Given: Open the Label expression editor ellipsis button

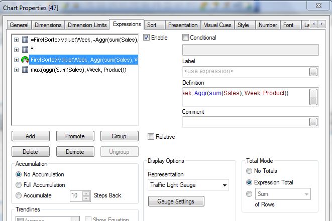Looking at the screenshot, I should [313, 72].
